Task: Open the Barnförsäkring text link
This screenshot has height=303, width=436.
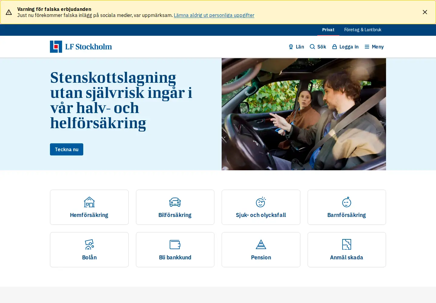Action: pos(347,215)
